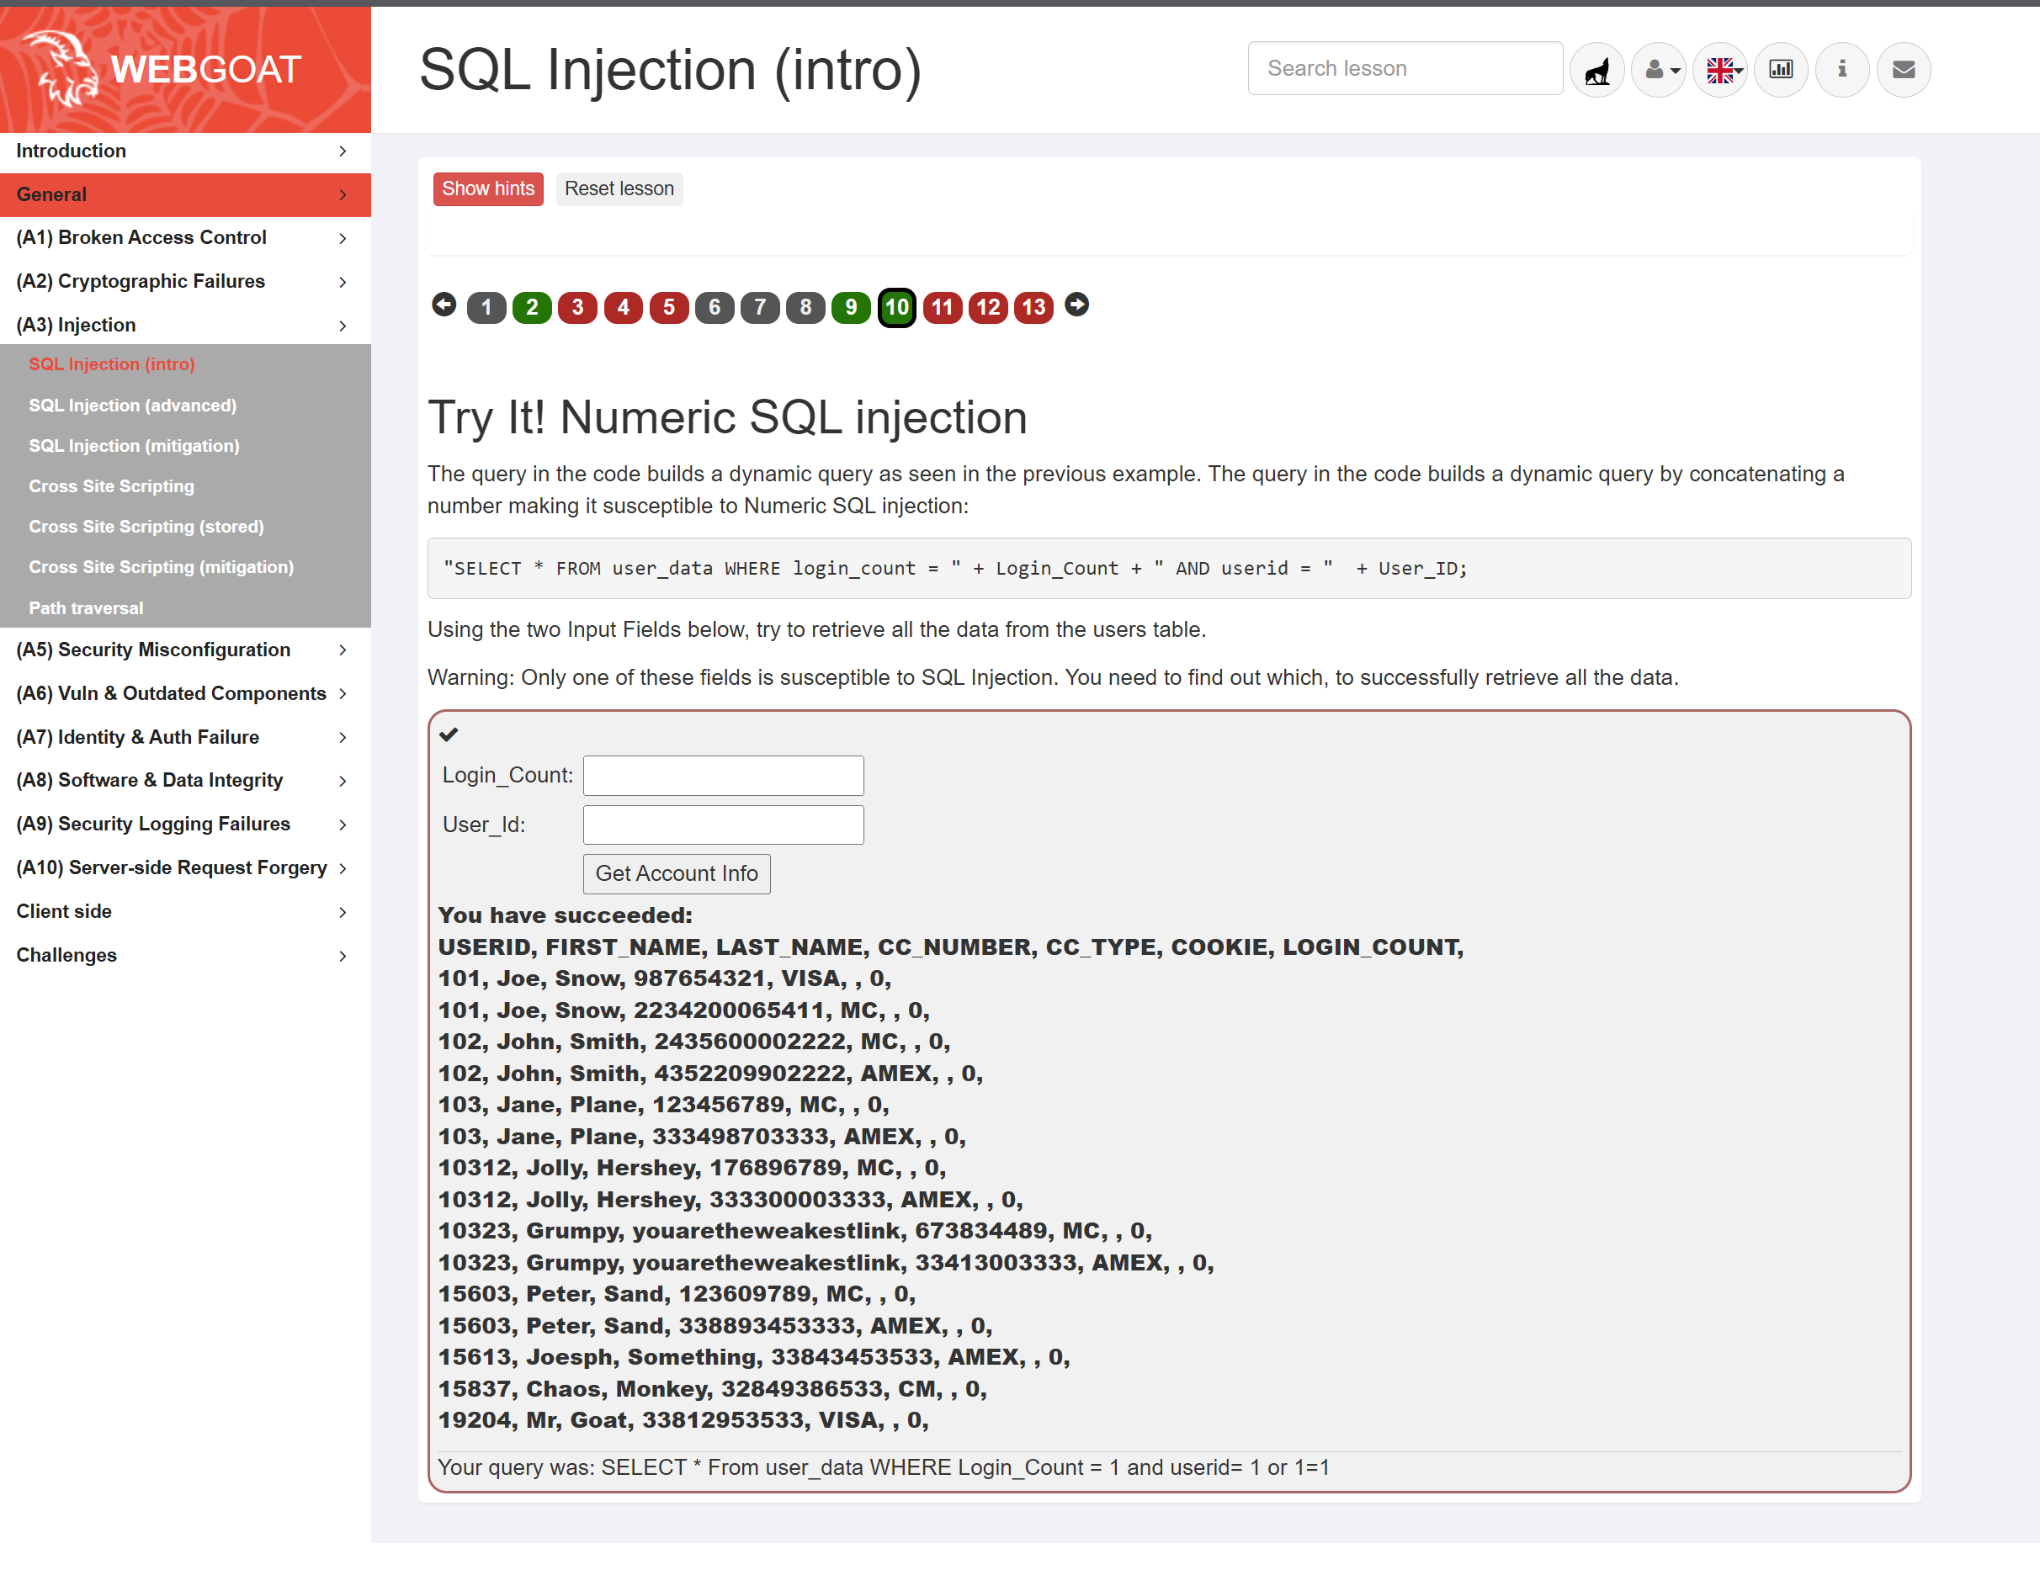The width and height of the screenshot is (2040, 1591).
Task: Go to previous lesson page arrow
Action: [444, 305]
